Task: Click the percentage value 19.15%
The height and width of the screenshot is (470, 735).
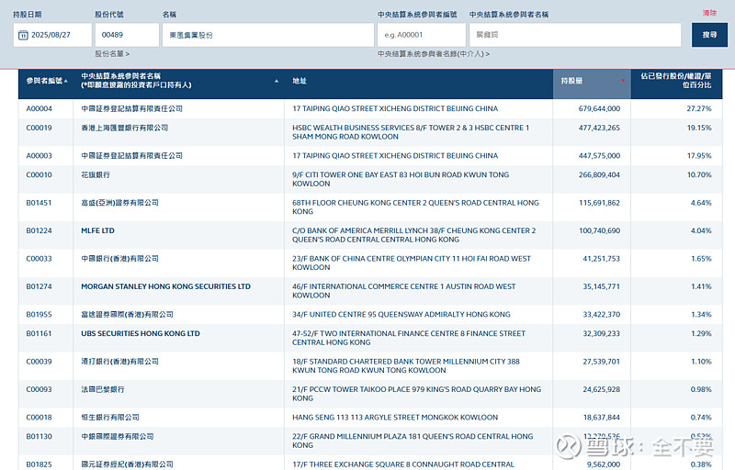Action: 699,128
